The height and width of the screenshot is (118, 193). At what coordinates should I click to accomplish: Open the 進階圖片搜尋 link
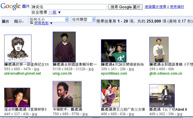(155, 7)
